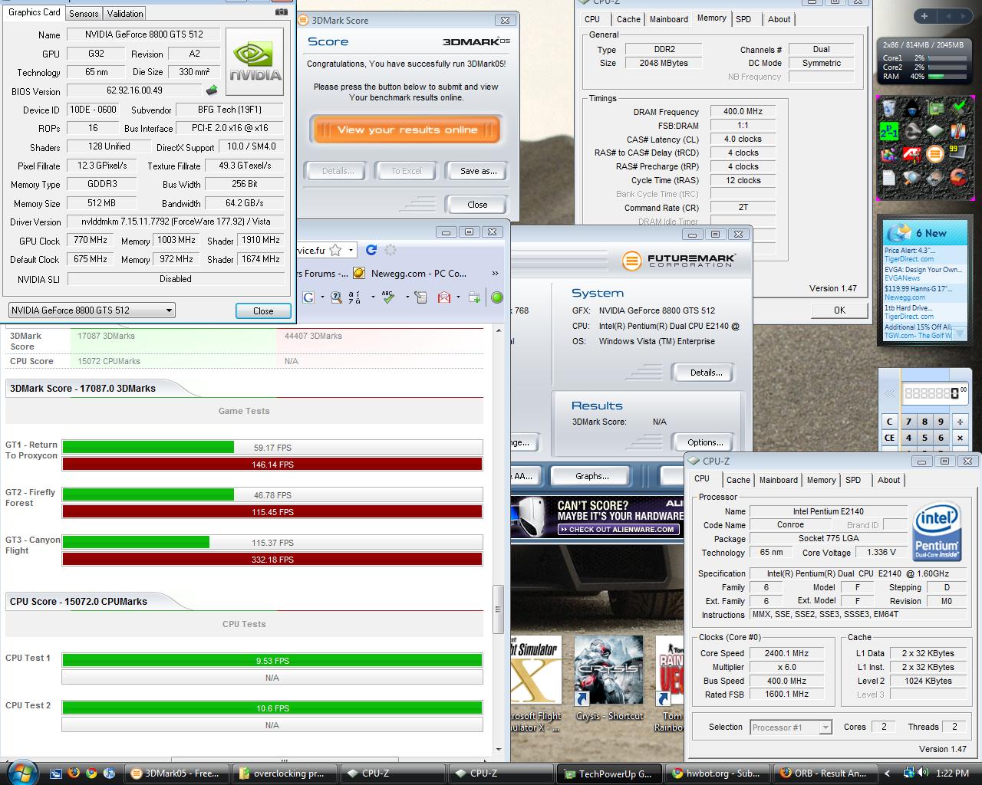Open the Mainboard tab in the upper CPU-Z window
Image resolution: width=982 pixels, height=785 pixels.
[669, 19]
